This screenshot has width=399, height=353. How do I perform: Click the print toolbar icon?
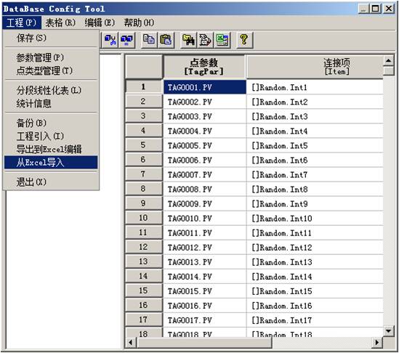[205, 40]
